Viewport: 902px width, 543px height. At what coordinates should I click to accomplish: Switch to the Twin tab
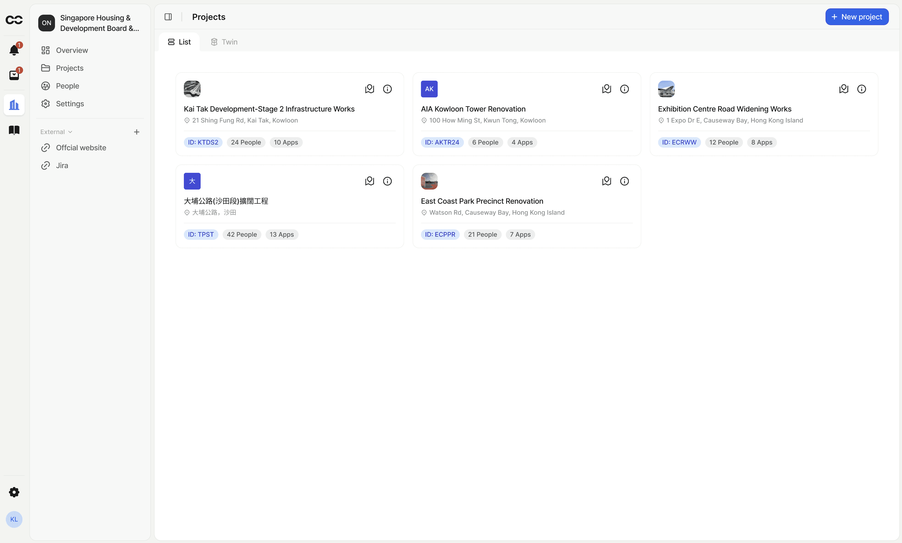click(224, 42)
